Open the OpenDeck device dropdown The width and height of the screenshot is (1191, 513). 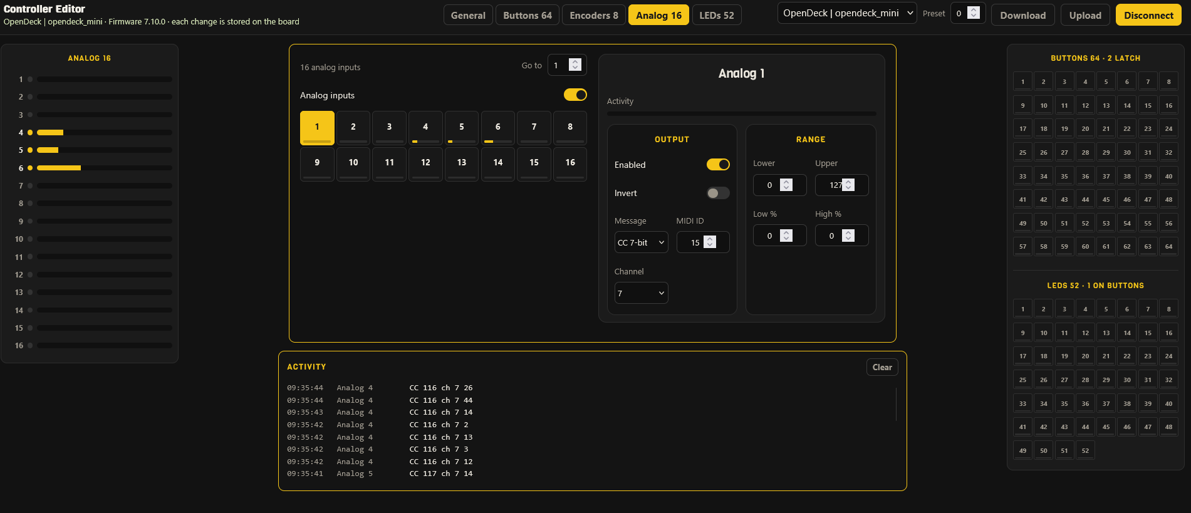tap(847, 13)
